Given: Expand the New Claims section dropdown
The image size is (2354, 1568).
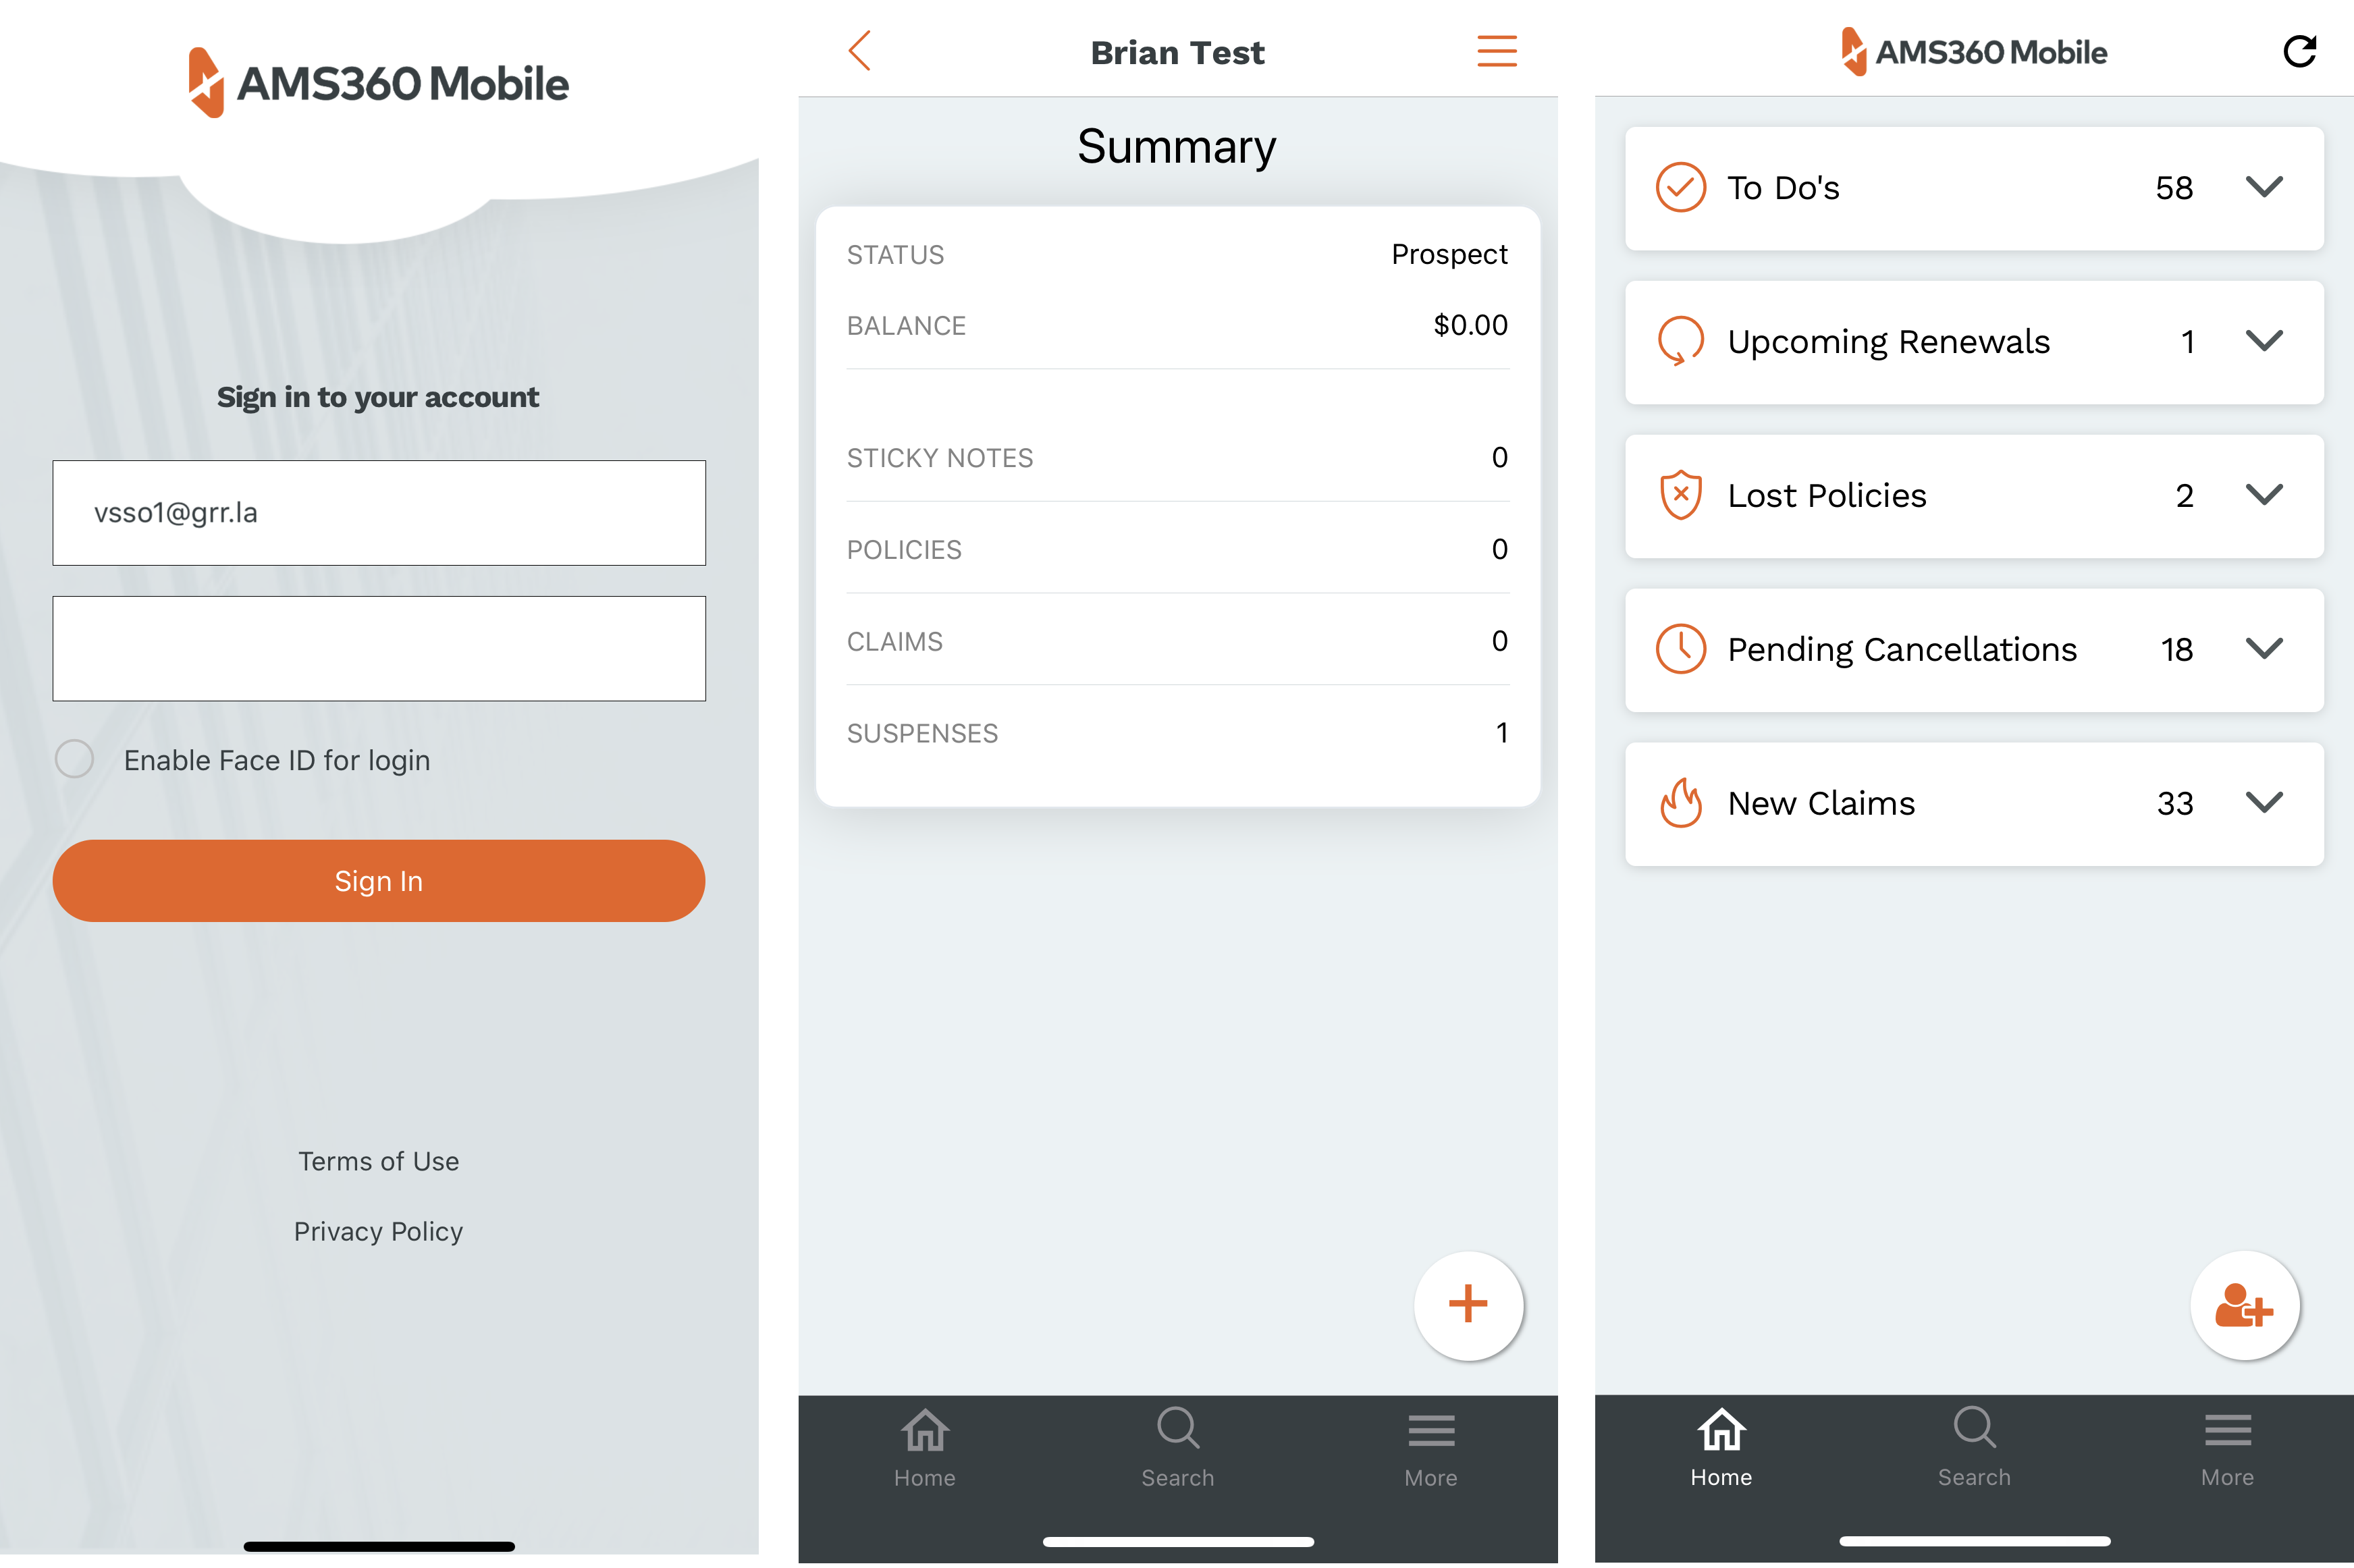Looking at the screenshot, I should click(2265, 803).
